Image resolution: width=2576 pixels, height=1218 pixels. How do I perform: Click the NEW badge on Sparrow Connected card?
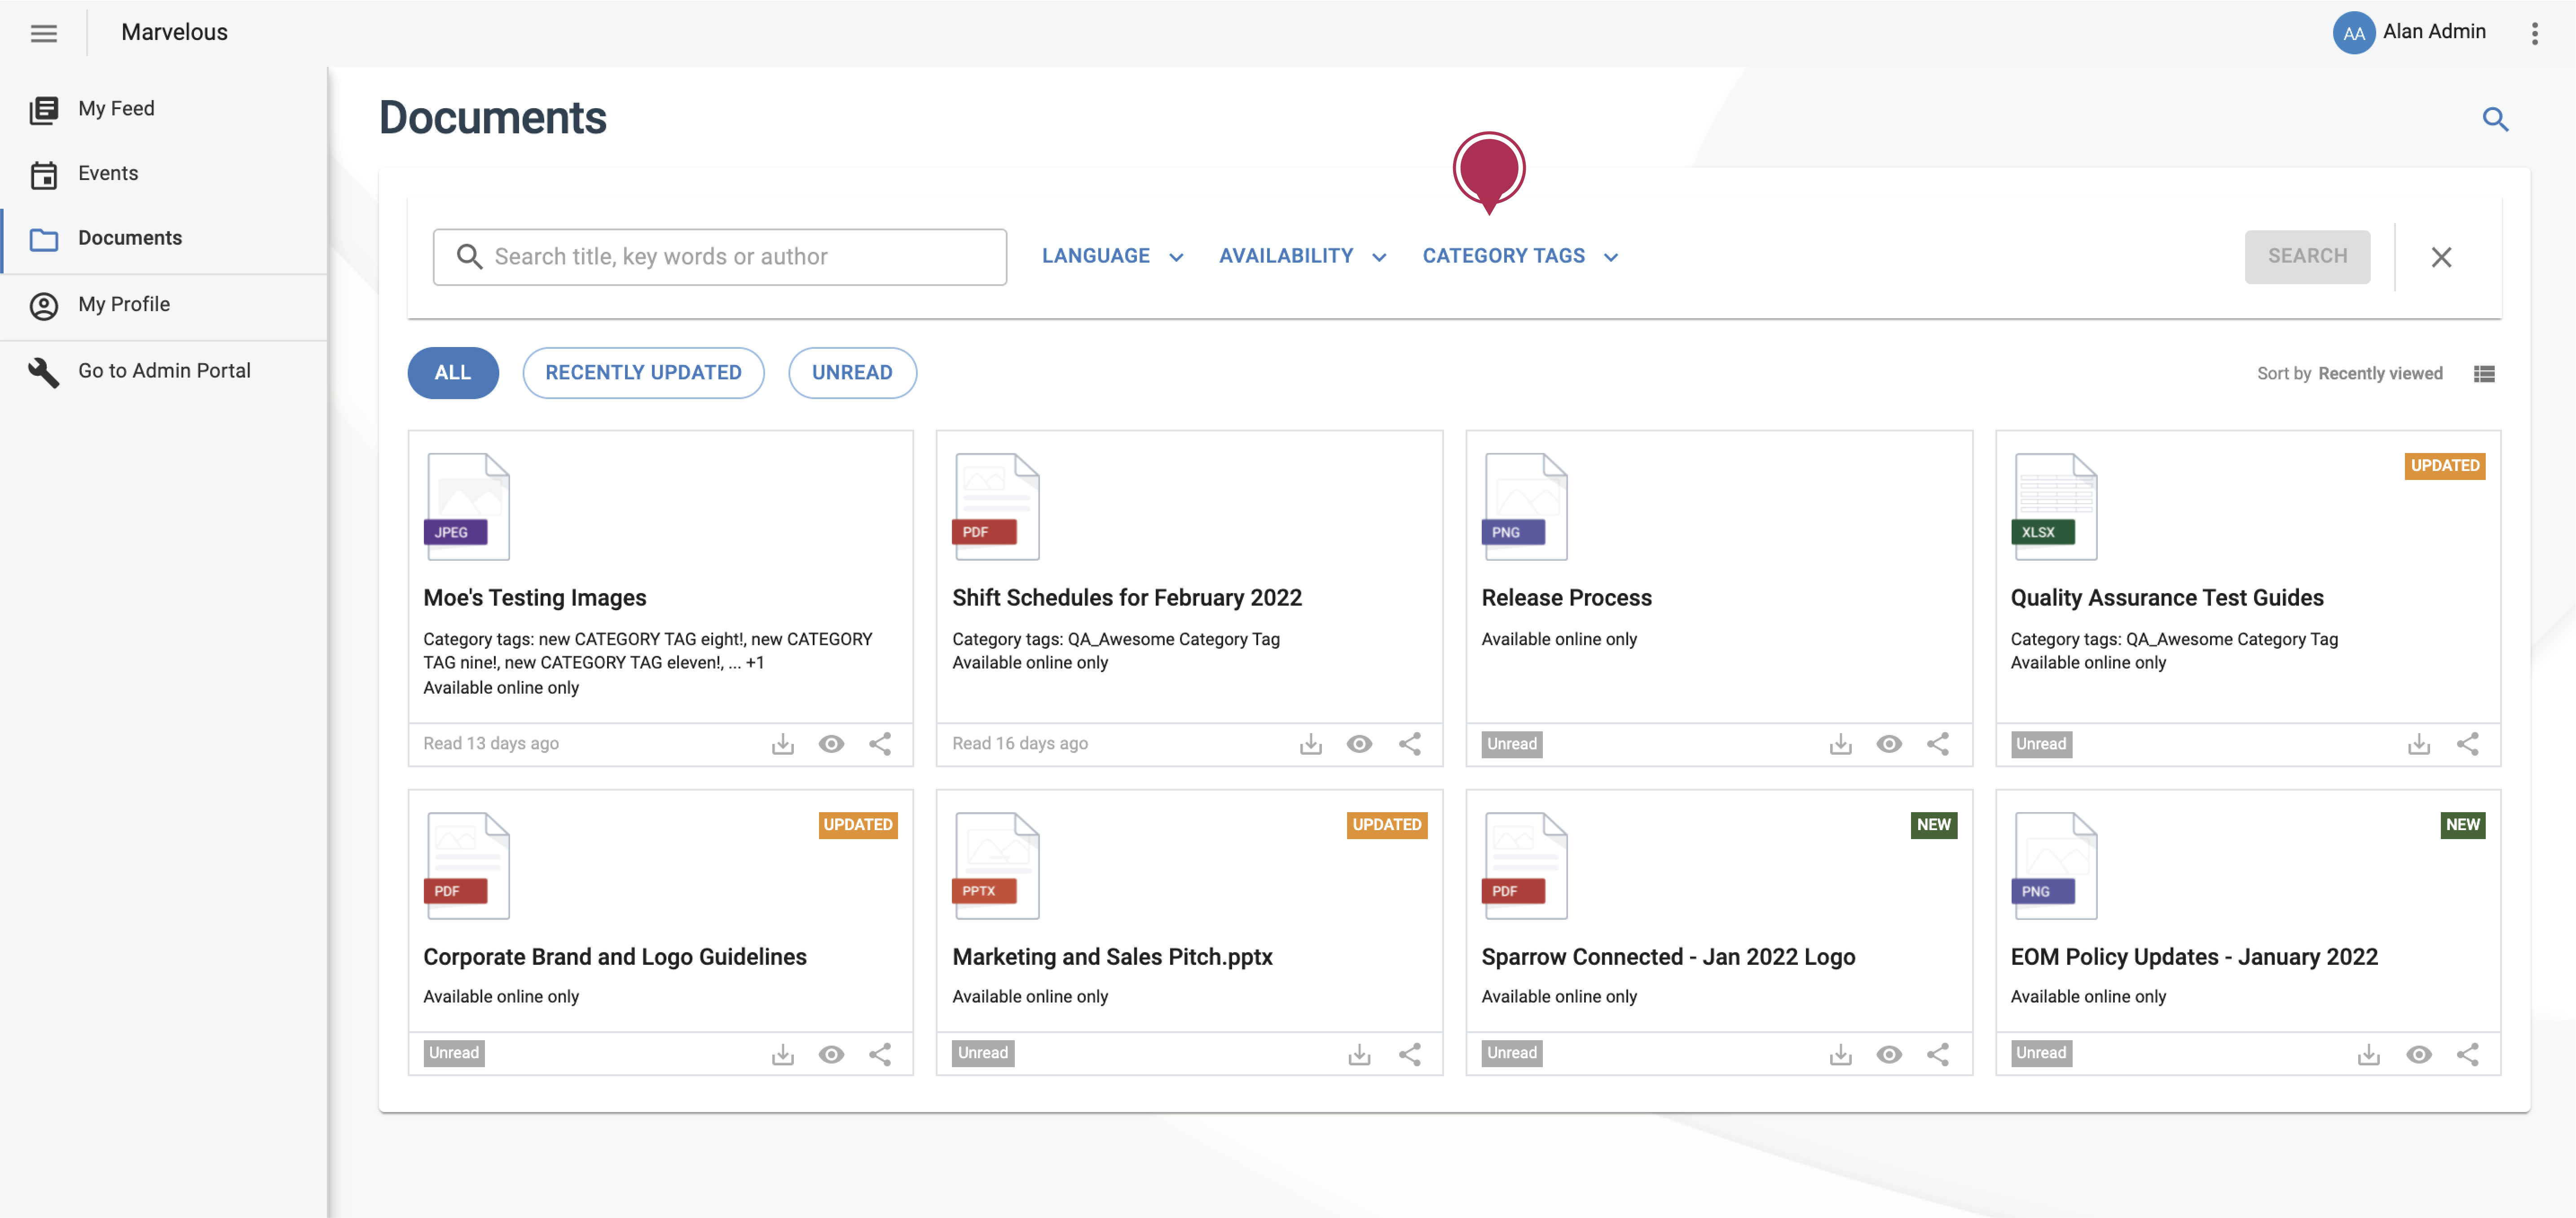pos(1934,825)
